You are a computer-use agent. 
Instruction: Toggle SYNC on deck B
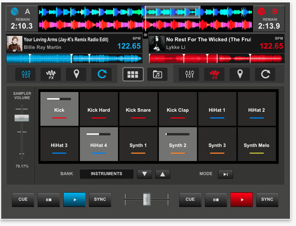tap(267, 200)
